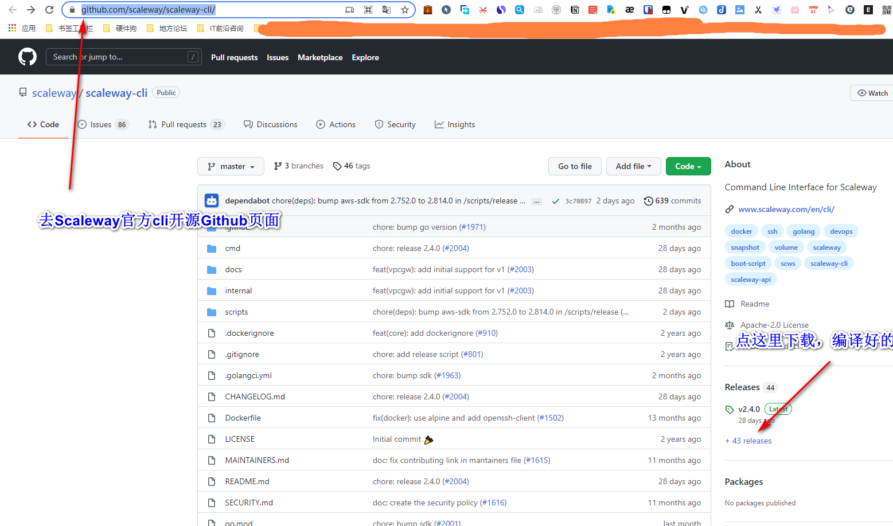
Task: Reload the page with the refresh icon
Action: [49, 10]
